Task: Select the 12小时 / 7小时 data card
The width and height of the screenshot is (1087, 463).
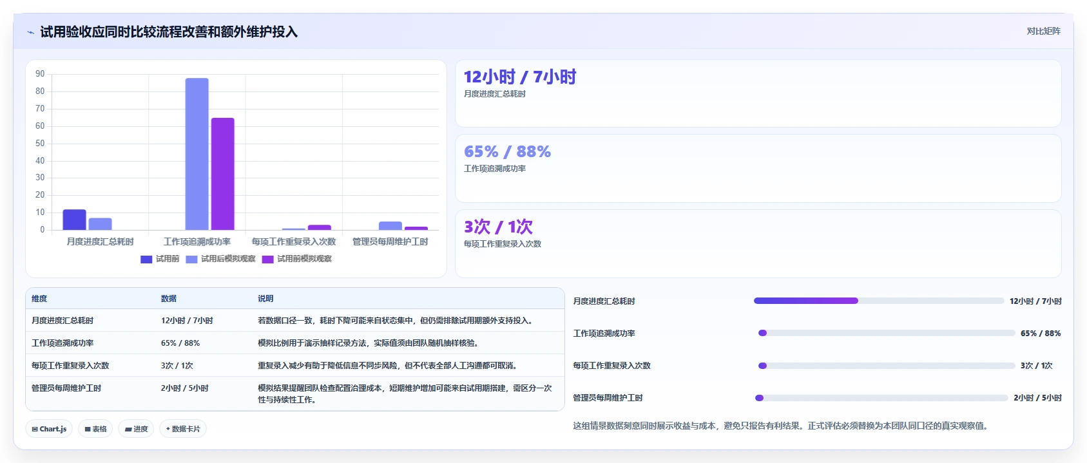Action: 758,93
